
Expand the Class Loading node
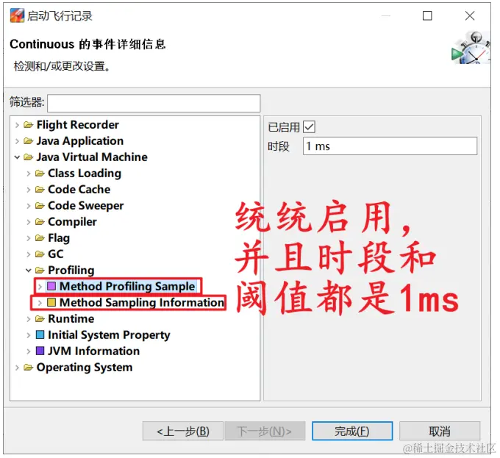pos(29,173)
